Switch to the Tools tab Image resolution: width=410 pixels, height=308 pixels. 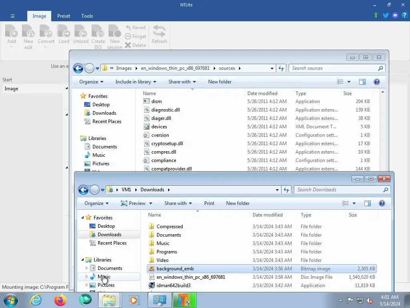tap(87, 16)
